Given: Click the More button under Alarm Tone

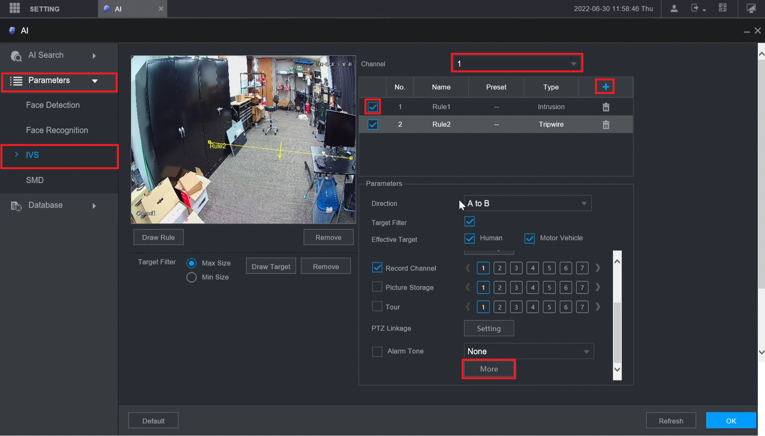Looking at the screenshot, I should 489,369.
